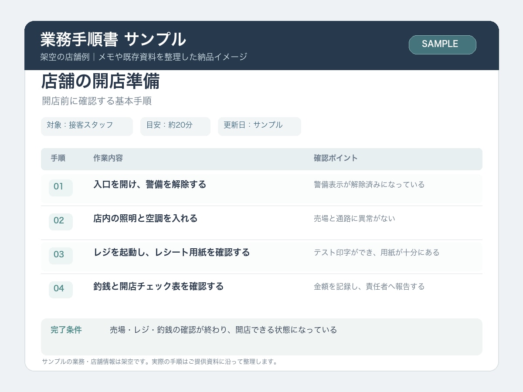Click the 確認ポイント column header
Viewport: 523px width, 392px height.
[336, 158]
